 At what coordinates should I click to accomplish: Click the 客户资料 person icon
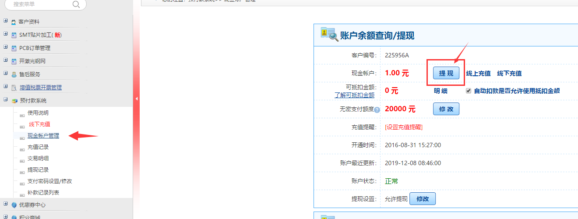[14, 22]
